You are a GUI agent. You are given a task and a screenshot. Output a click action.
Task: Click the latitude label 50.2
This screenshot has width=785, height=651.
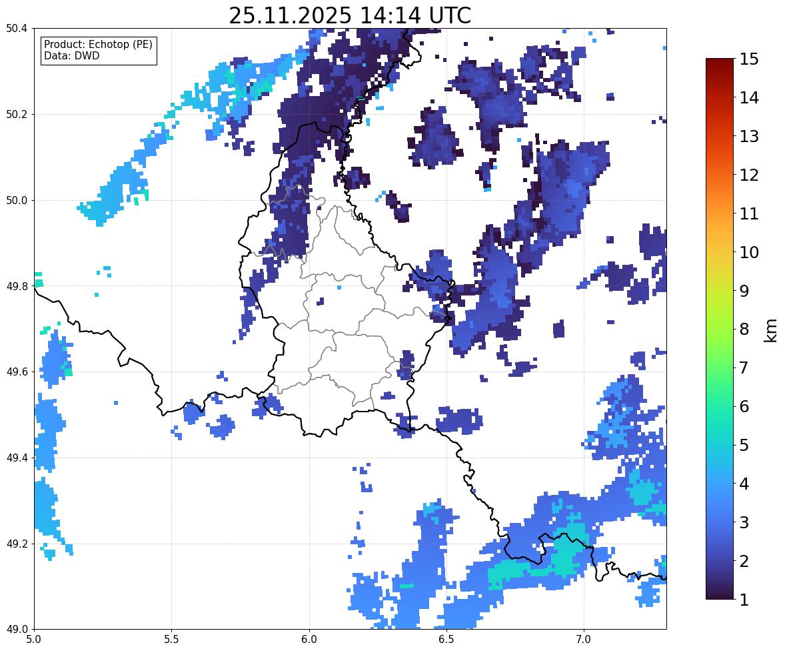click(x=16, y=114)
